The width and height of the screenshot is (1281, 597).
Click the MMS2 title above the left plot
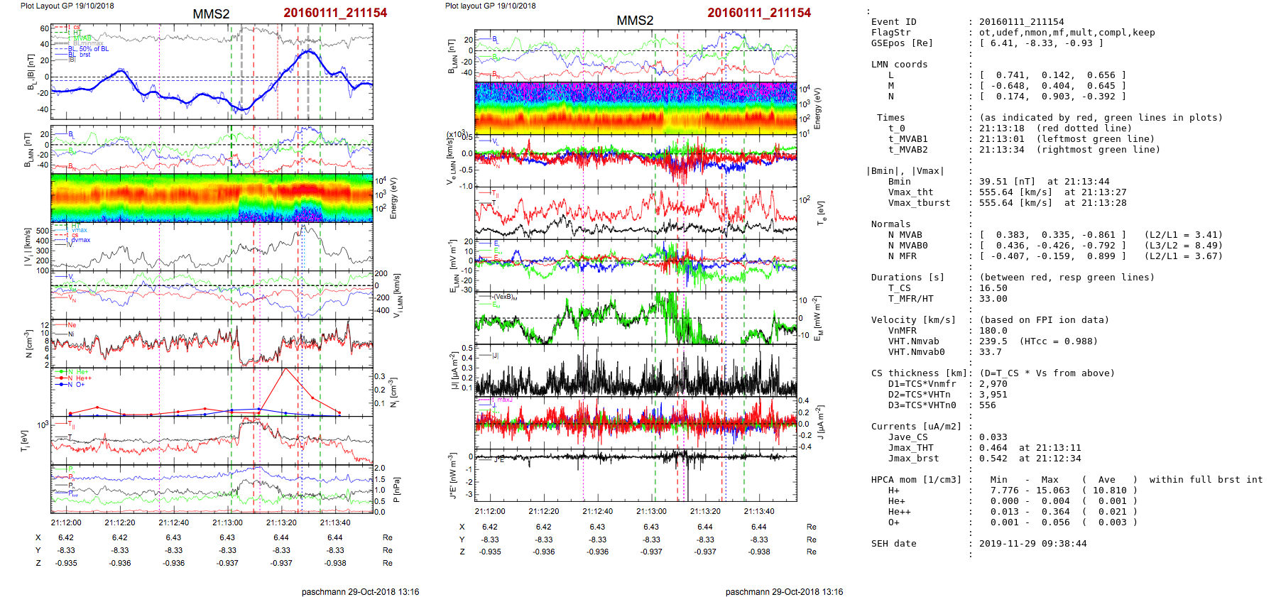pos(211,14)
